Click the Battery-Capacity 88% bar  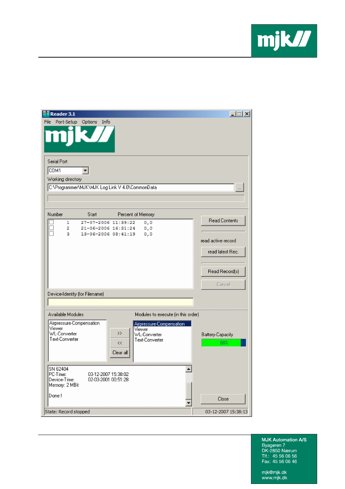(224, 343)
